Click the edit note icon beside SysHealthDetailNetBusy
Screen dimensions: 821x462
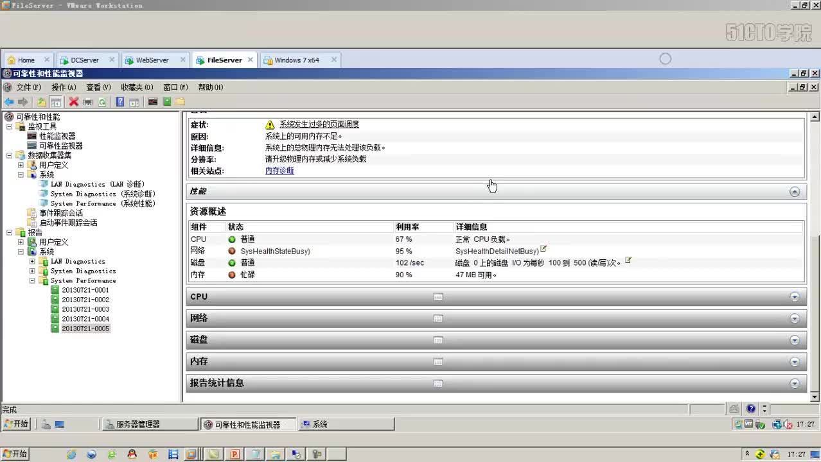pos(543,249)
